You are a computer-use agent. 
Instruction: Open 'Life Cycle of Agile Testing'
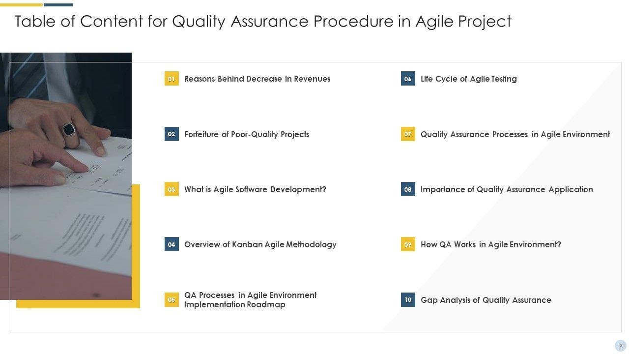(469, 79)
